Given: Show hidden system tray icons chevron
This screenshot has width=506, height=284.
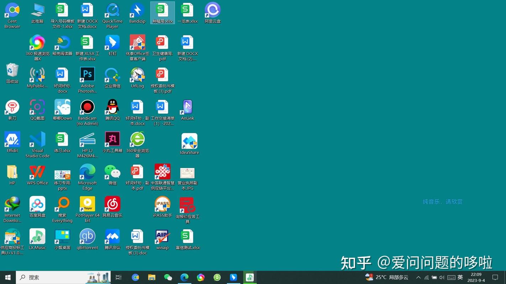Looking at the screenshot, I should (418, 277).
